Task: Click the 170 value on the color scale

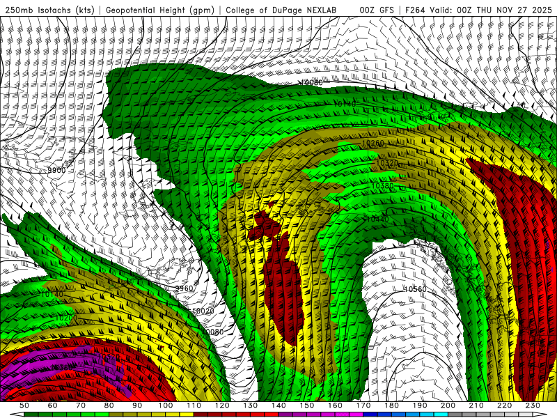Action: click(363, 405)
